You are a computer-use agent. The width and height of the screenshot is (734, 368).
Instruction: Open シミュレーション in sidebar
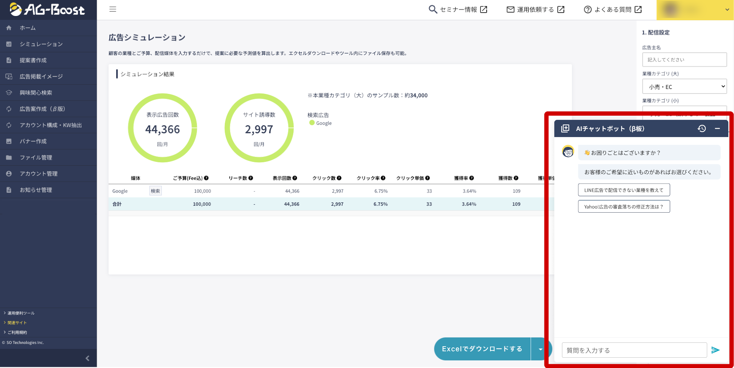click(x=41, y=44)
